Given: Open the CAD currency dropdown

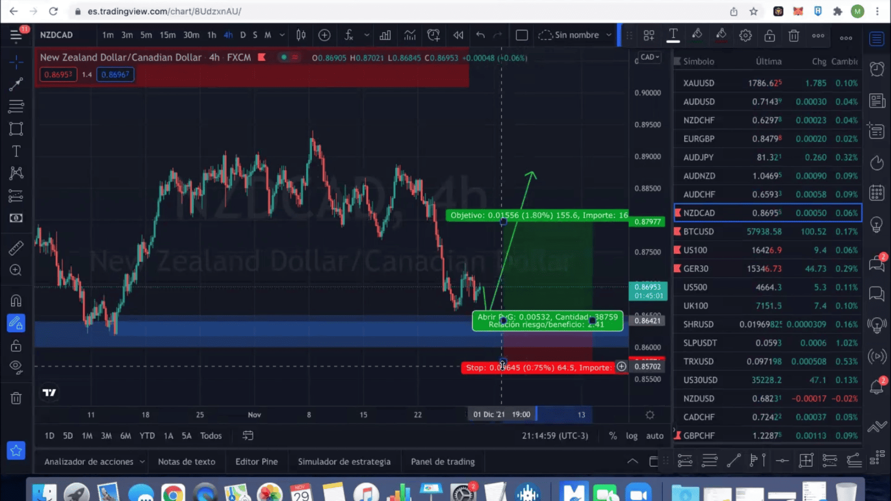Looking at the screenshot, I should [x=649, y=57].
